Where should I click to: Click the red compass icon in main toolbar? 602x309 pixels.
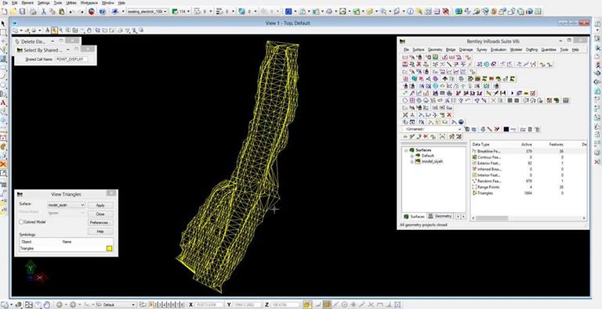pos(92,12)
